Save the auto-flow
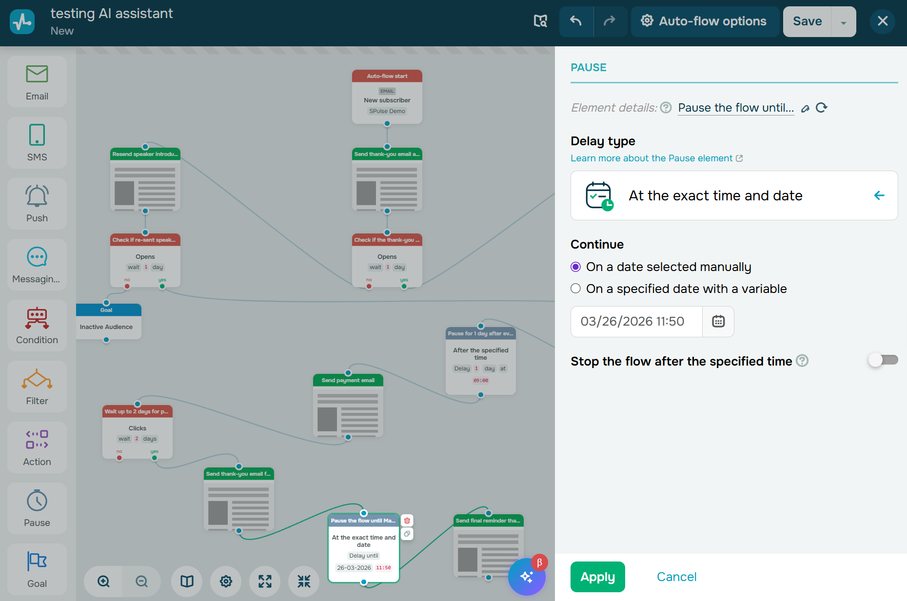Screen dimensions: 907x601 (807, 21)
